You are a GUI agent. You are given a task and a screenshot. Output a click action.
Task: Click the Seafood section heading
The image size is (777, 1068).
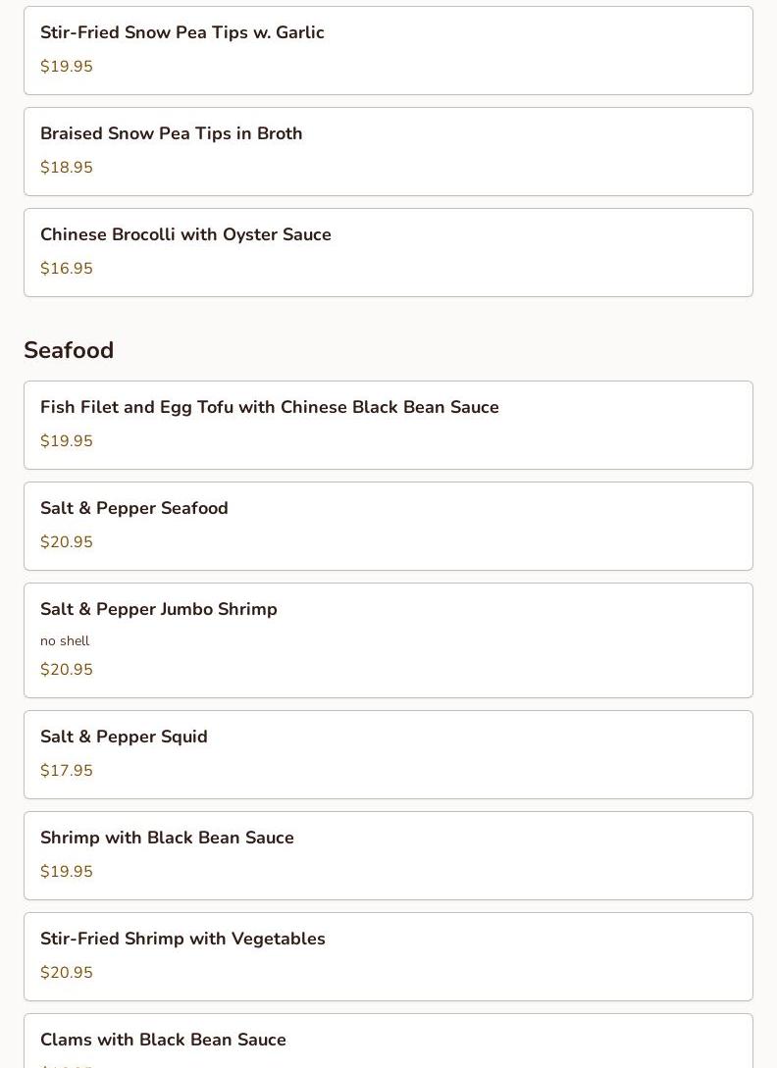69,350
